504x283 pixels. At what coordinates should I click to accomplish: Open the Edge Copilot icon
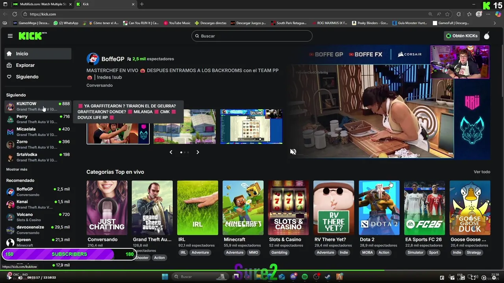point(498,14)
